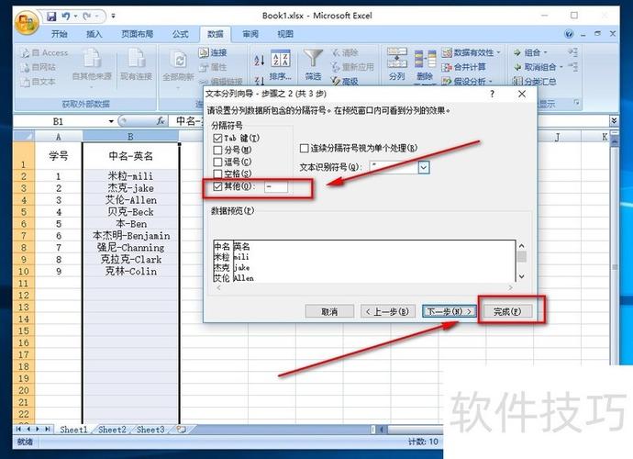Screen dimensions: 633x459
Task: Click the wizard dialog help question mark
Action: coord(492,94)
